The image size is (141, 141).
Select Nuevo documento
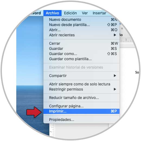(81, 20)
